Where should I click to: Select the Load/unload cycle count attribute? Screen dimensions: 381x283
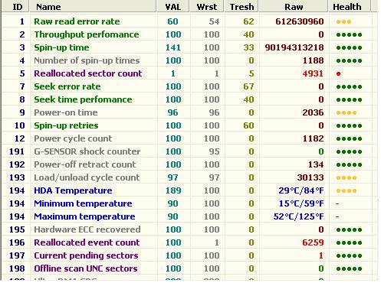click(x=87, y=177)
